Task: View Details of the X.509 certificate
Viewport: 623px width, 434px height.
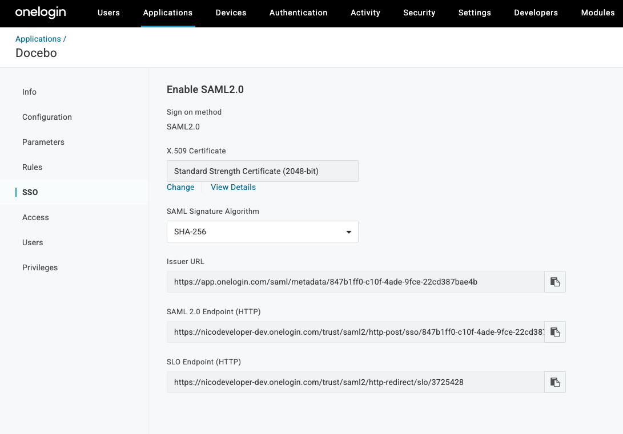Action: [233, 187]
